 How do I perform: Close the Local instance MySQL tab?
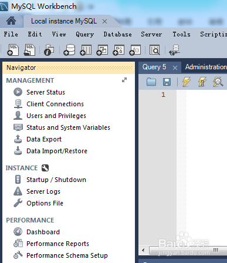(105, 21)
